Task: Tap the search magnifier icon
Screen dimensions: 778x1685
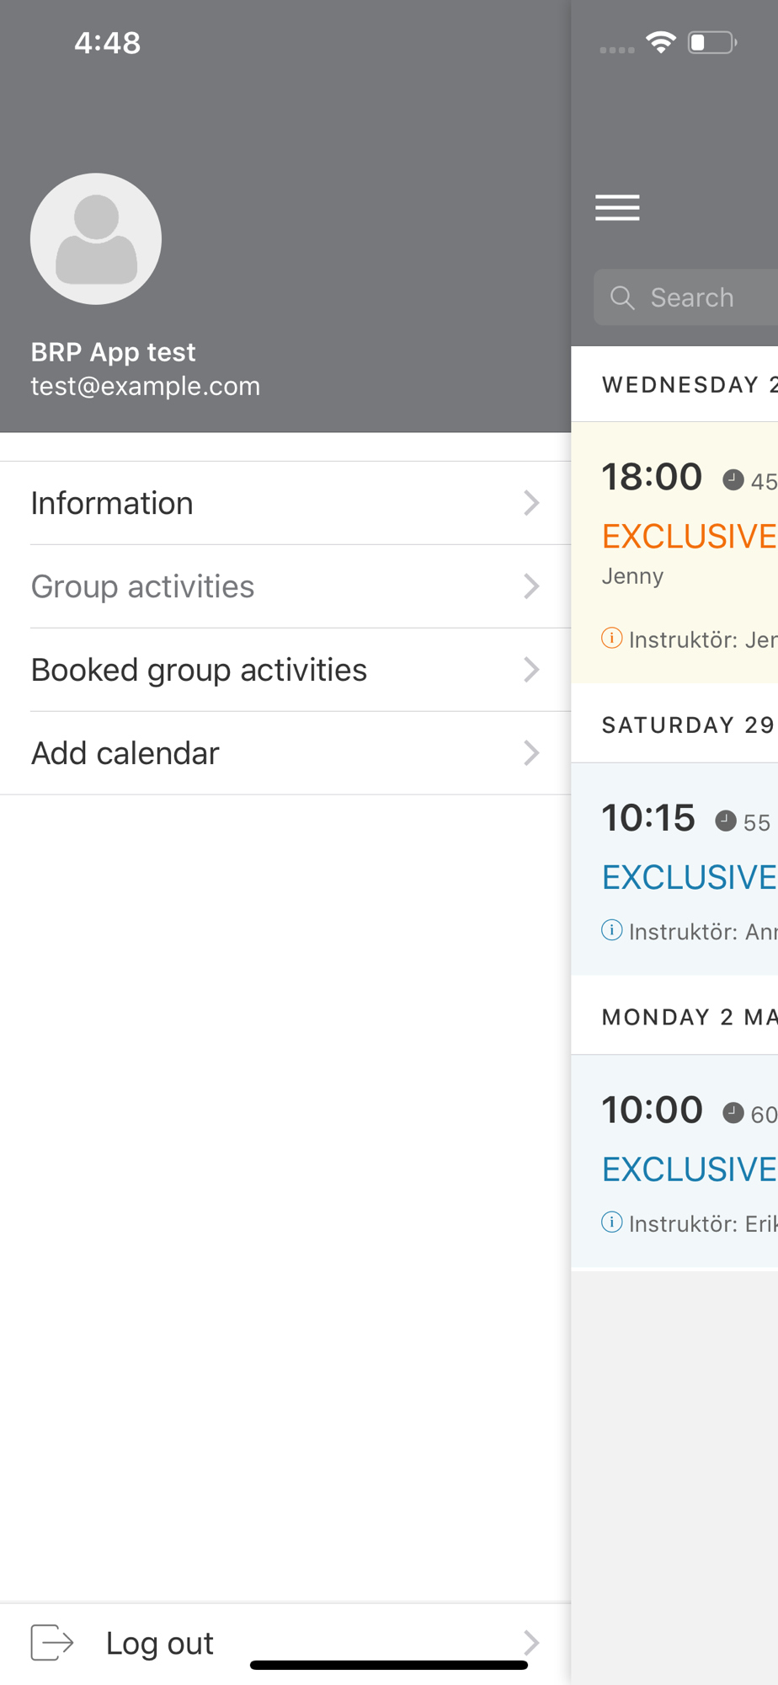Action: pyautogui.click(x=622, y=297)
